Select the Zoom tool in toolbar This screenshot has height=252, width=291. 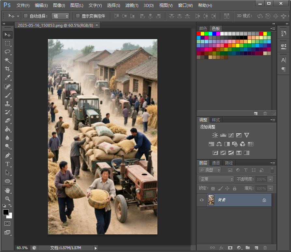[x=7, y=199]
